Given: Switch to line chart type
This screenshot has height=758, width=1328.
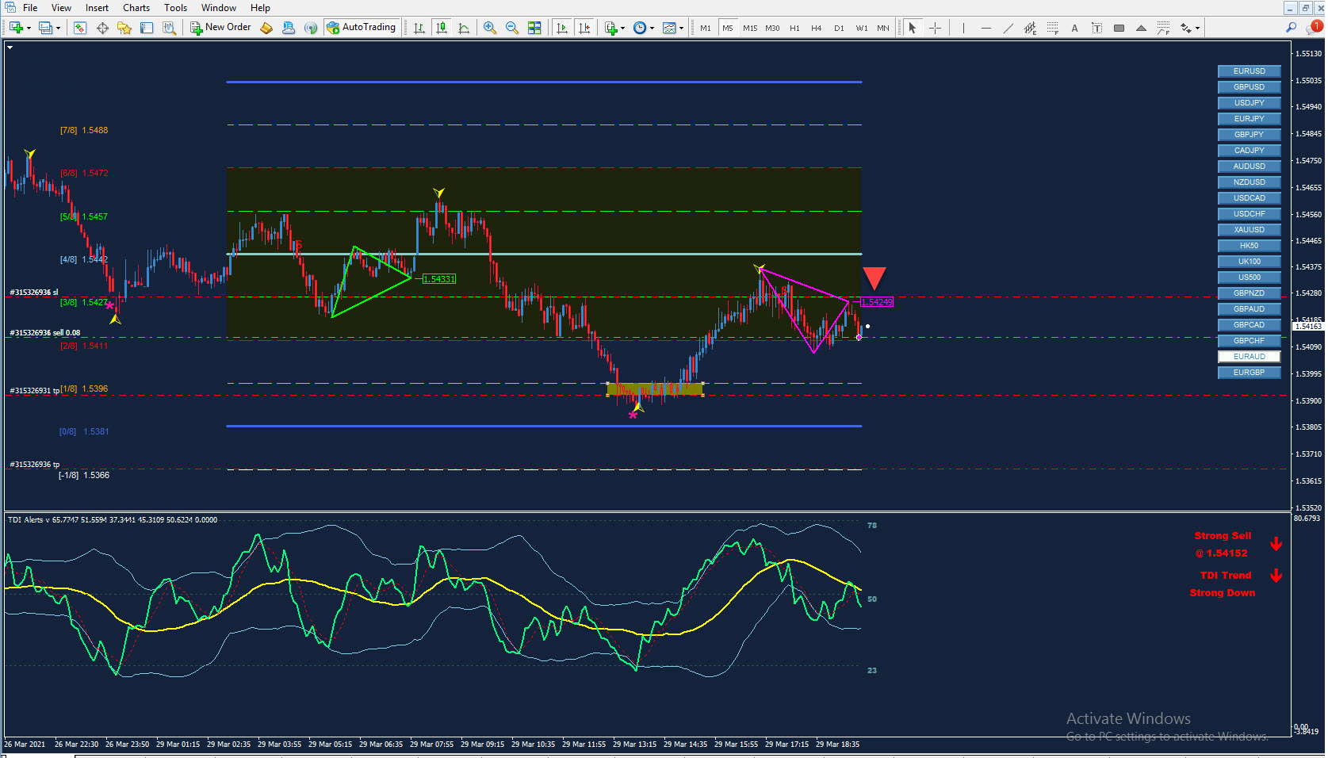Looking at the screenshot, I should [464, 28].
